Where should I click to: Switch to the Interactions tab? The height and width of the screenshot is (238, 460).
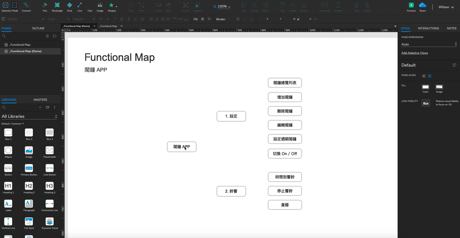428,28
